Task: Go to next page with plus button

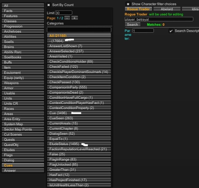Action: 74,18
